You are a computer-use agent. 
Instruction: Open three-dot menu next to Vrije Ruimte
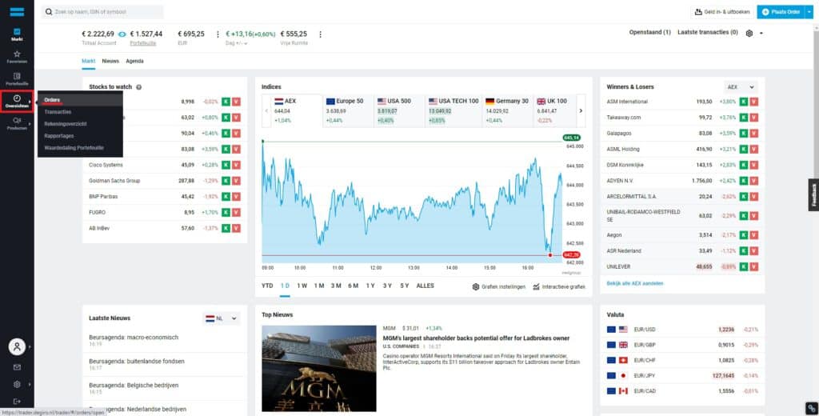click(320, 34)
